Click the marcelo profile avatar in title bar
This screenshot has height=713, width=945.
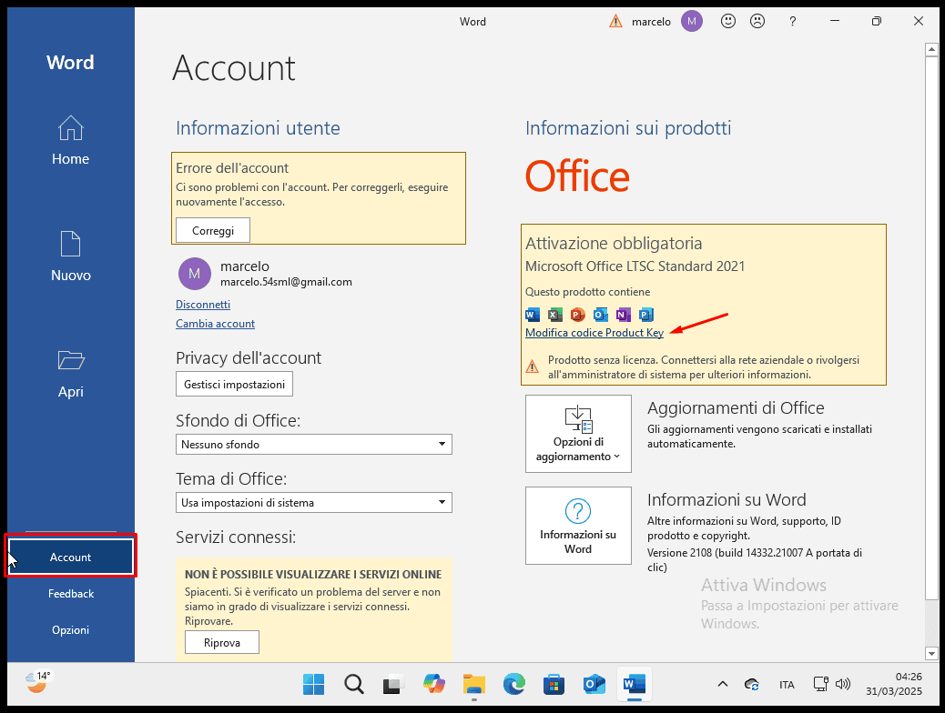coord(692,21)
